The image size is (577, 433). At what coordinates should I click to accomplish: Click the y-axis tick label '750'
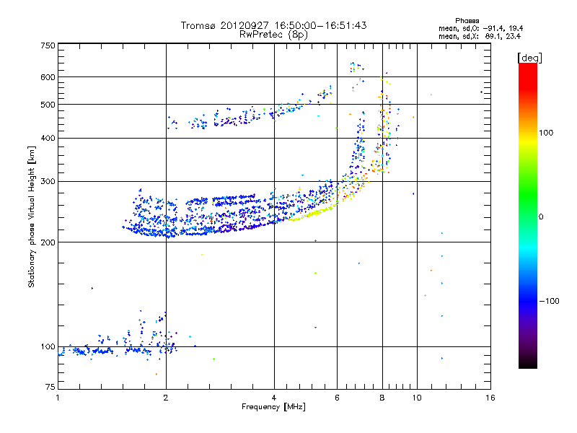pyautogui.click(x=48, y=45)
